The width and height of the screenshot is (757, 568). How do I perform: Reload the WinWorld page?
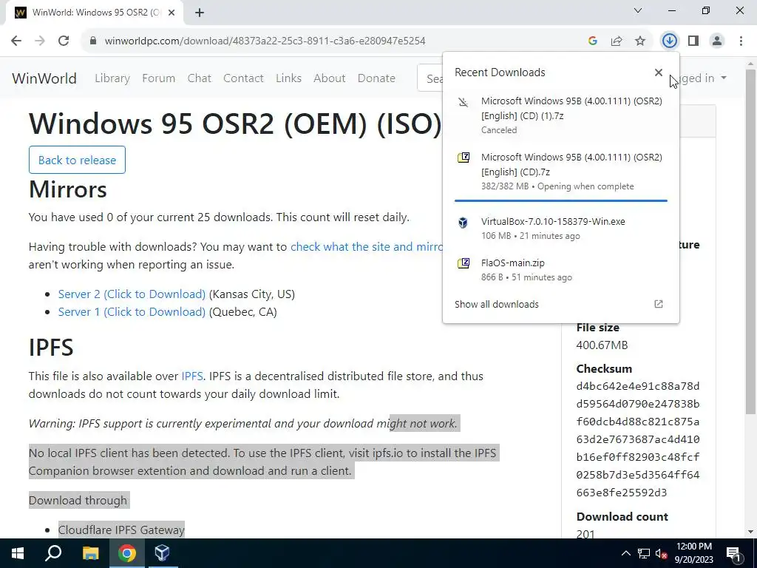64,41
